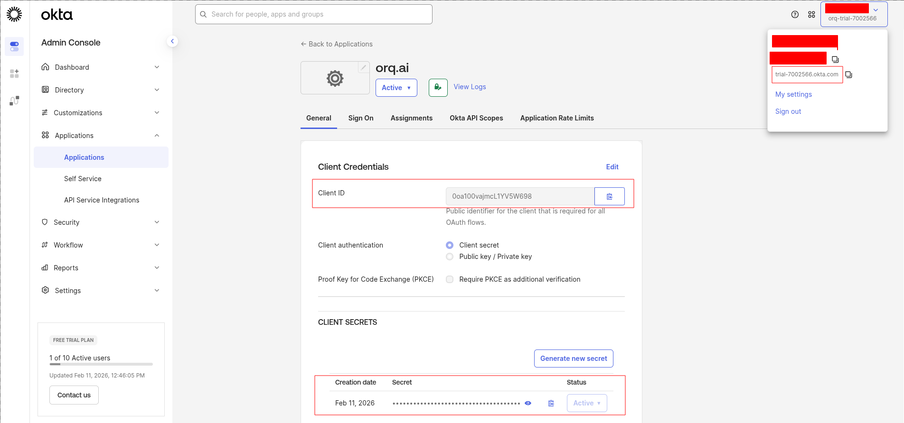The height and width of the screenshot is (423, 904).
Task: Click the green key provisioning icon button
Action: 438,88
